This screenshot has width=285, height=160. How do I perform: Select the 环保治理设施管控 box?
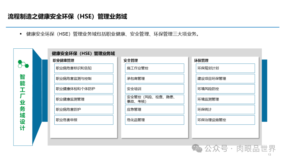tap(225, 120)
